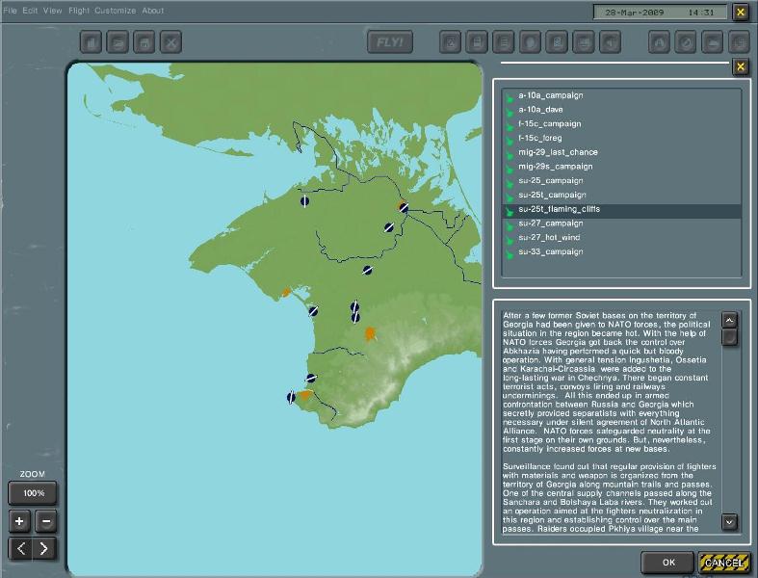Confirm with the OK button
The image size is (758, 578).
(668, 563)
